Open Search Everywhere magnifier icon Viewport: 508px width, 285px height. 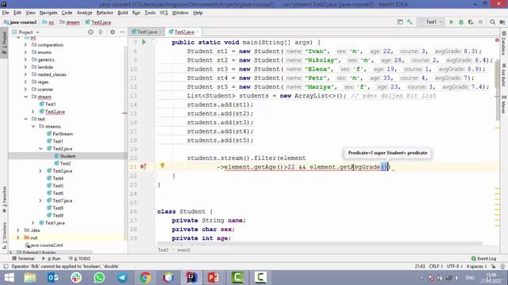[x=492, y=22]
